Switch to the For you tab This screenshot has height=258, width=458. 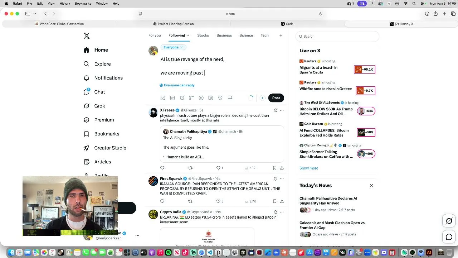pos(155,35)
